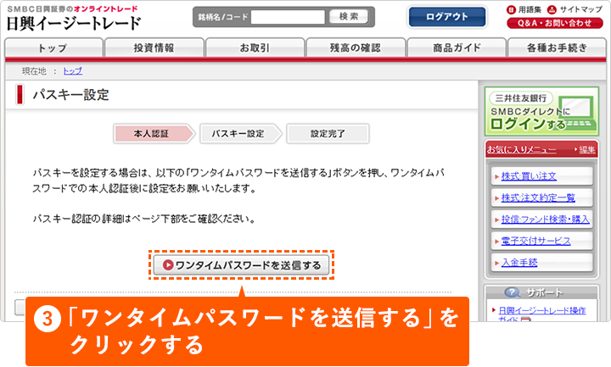611x367 pixels.
Task: Click 編集 in the お気に入りメニュー header
Action: tap(587, 149)
